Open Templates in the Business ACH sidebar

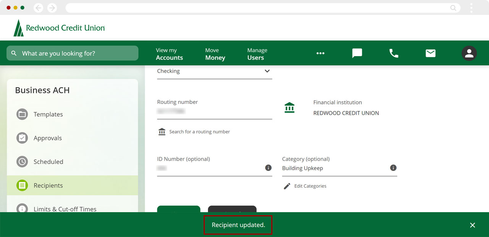[73, 114]
